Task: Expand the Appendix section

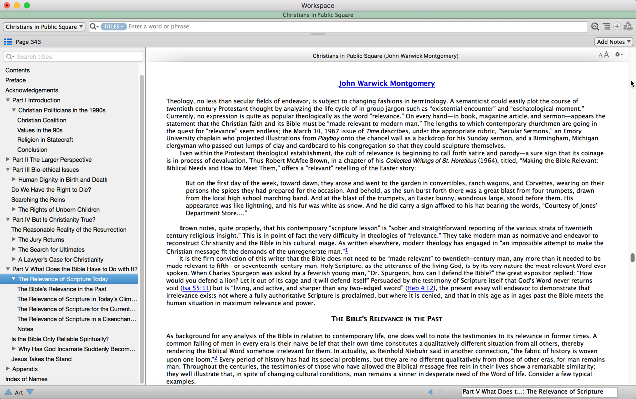Action: point(8,369)
